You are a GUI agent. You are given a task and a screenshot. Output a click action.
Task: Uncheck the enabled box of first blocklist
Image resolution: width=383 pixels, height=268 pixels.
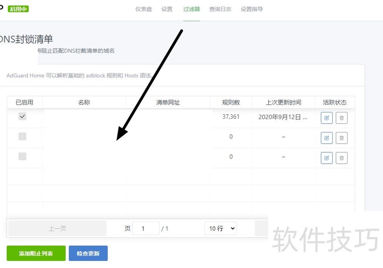tap(22, 116)
